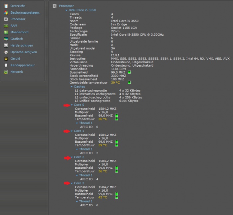
Task: Click graph icon beside Core 0 Temperatuur
Action: (116, 119)
